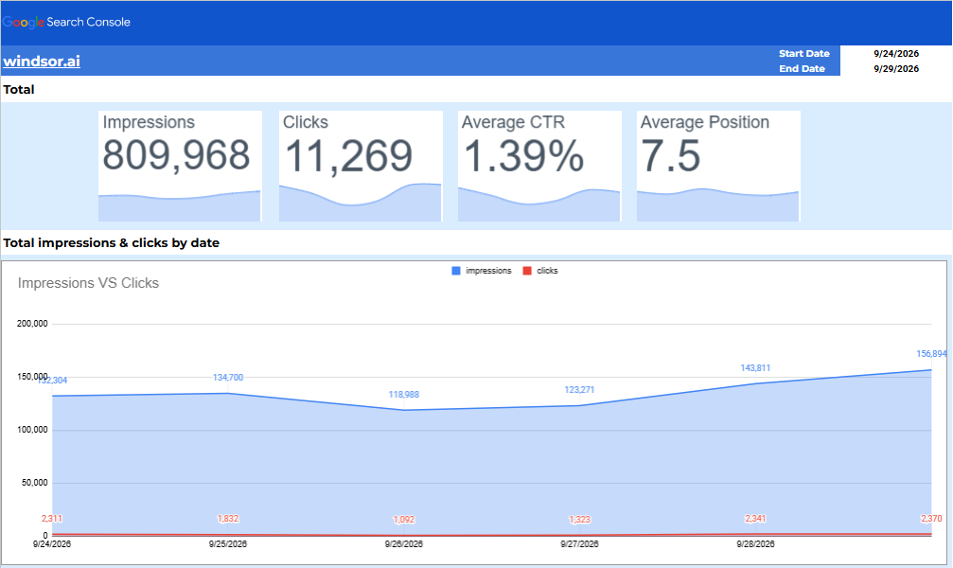The image size is (953, 568).
Task: Click the 50,000 y-axis label
Action: click(35, 483)
